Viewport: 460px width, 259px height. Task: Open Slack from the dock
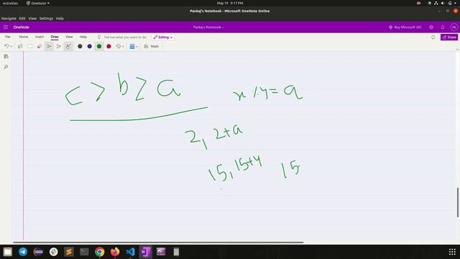click(53, 252)
